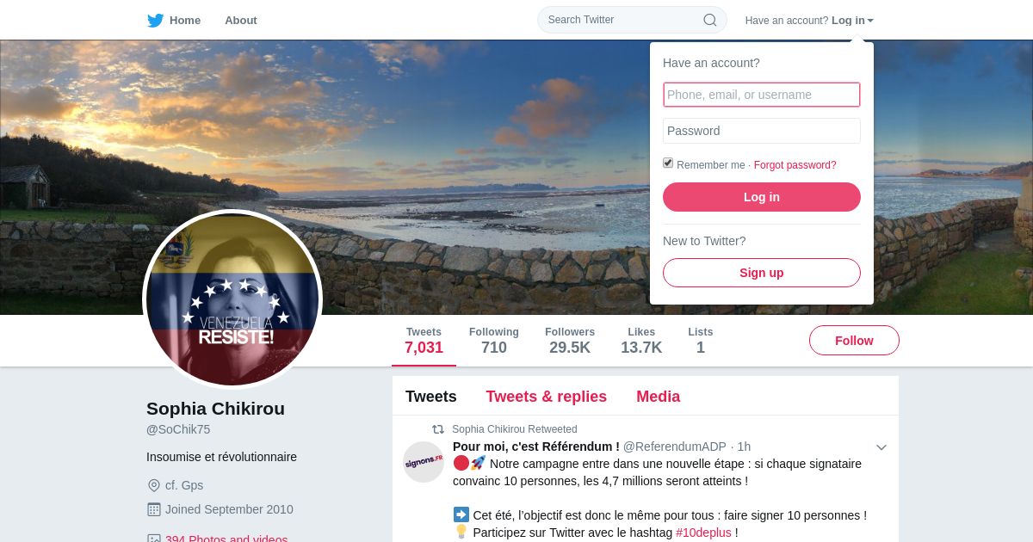Screen dimensions: 1033x542
Task: Switch to Tweets & replies tab
Action: 546,397
